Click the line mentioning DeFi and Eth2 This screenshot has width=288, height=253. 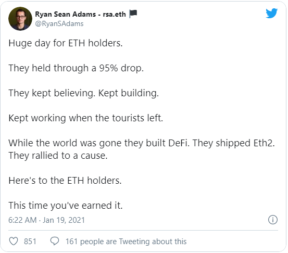click(142, 143)
